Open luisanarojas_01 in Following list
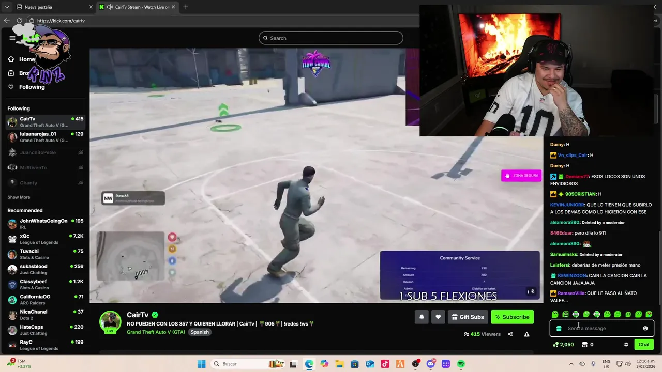This screenshot has height=372, width=662. tap(46, 137)
